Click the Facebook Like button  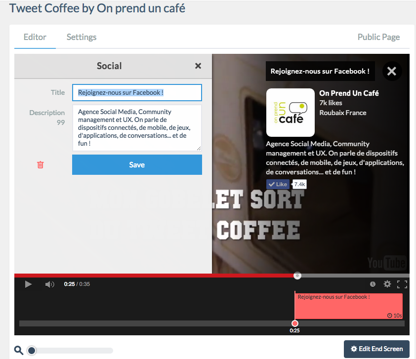click(x=278, y=184)
